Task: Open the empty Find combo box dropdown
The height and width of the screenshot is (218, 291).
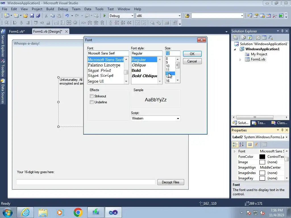Action: click(x=242, y=16)
